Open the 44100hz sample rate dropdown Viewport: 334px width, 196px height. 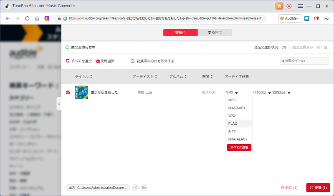coord(262,92)
